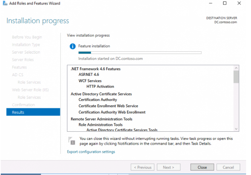Click Active Directory Certificate Services entry
This screenshot has height=175, width=251.
pyautogui.click(x=101, y=94)
